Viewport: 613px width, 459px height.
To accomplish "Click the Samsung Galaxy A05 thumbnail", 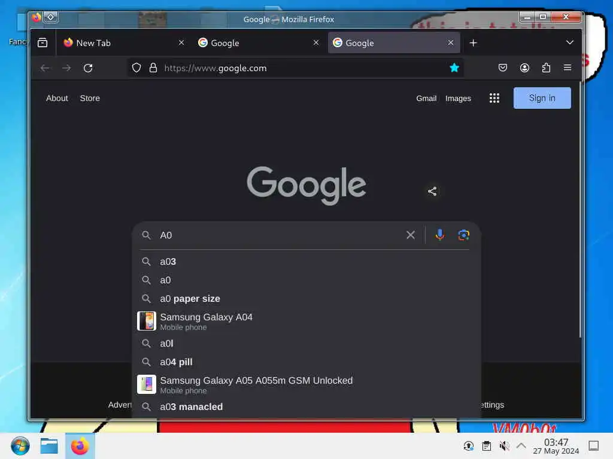I will (147, 384).
